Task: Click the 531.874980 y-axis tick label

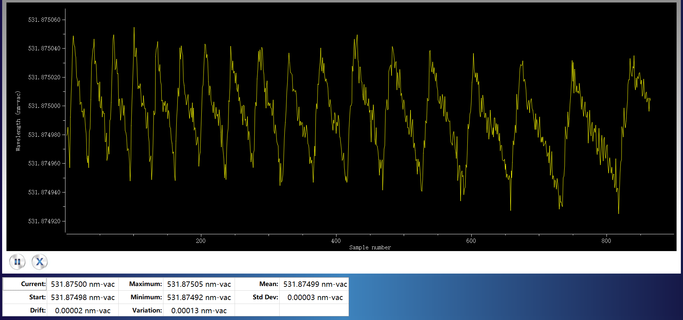Action: point(44,135)
